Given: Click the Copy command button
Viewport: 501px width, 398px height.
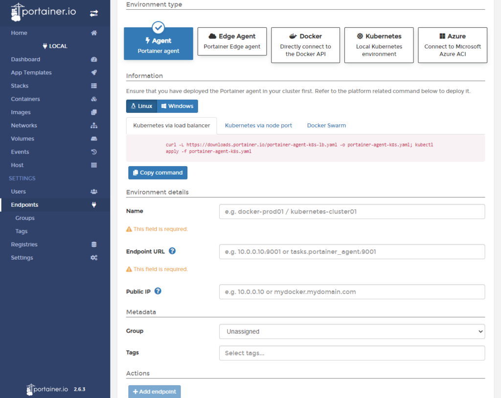Looking at the screenshot, I should (158, 173).
